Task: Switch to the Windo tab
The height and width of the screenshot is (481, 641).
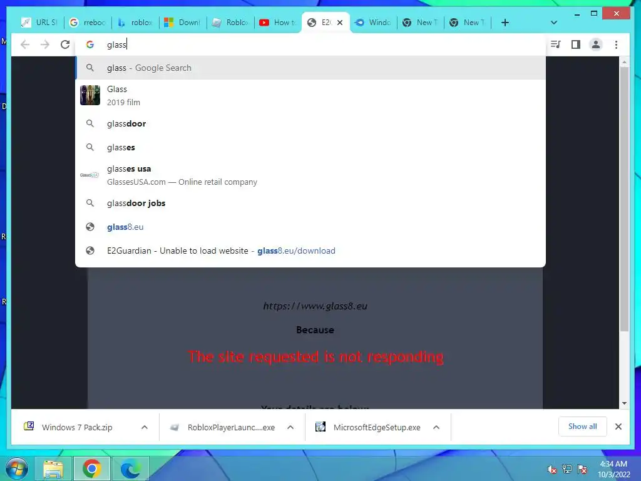Action: click(x=373, y=23)
